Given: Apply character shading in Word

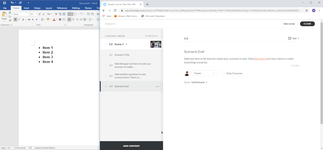Looking at the screenshot, I should 60,19.
